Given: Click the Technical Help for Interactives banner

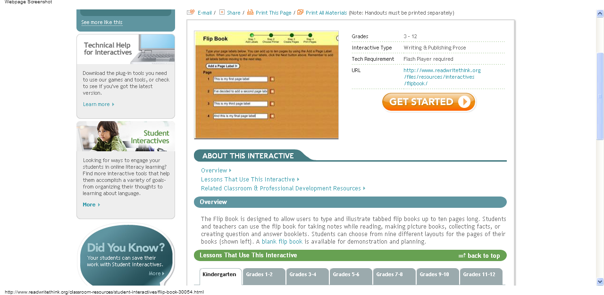Looking at the screenshot, I should pyautogui.click(x=126, y=49).
